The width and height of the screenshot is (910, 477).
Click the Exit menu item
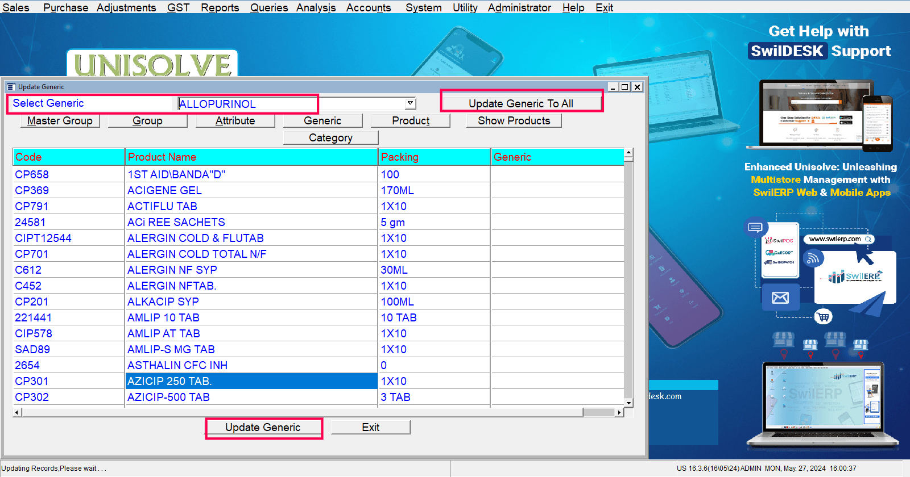(x=604, y=7)
